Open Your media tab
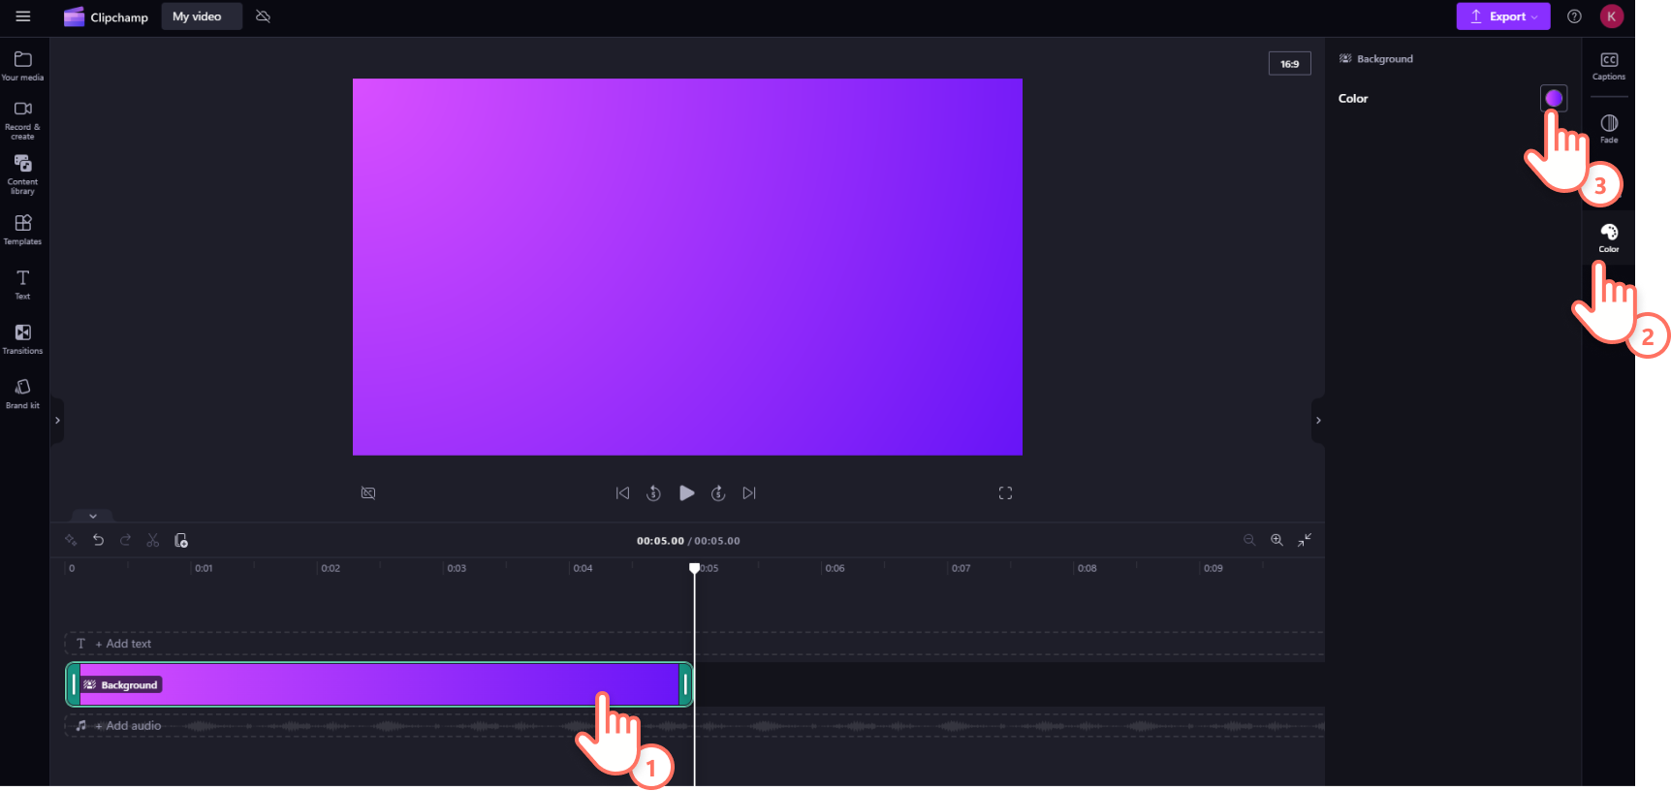 [x=23, y=66]
